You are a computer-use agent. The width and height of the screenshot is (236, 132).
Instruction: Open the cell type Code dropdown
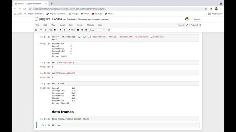tap(97, 30)
